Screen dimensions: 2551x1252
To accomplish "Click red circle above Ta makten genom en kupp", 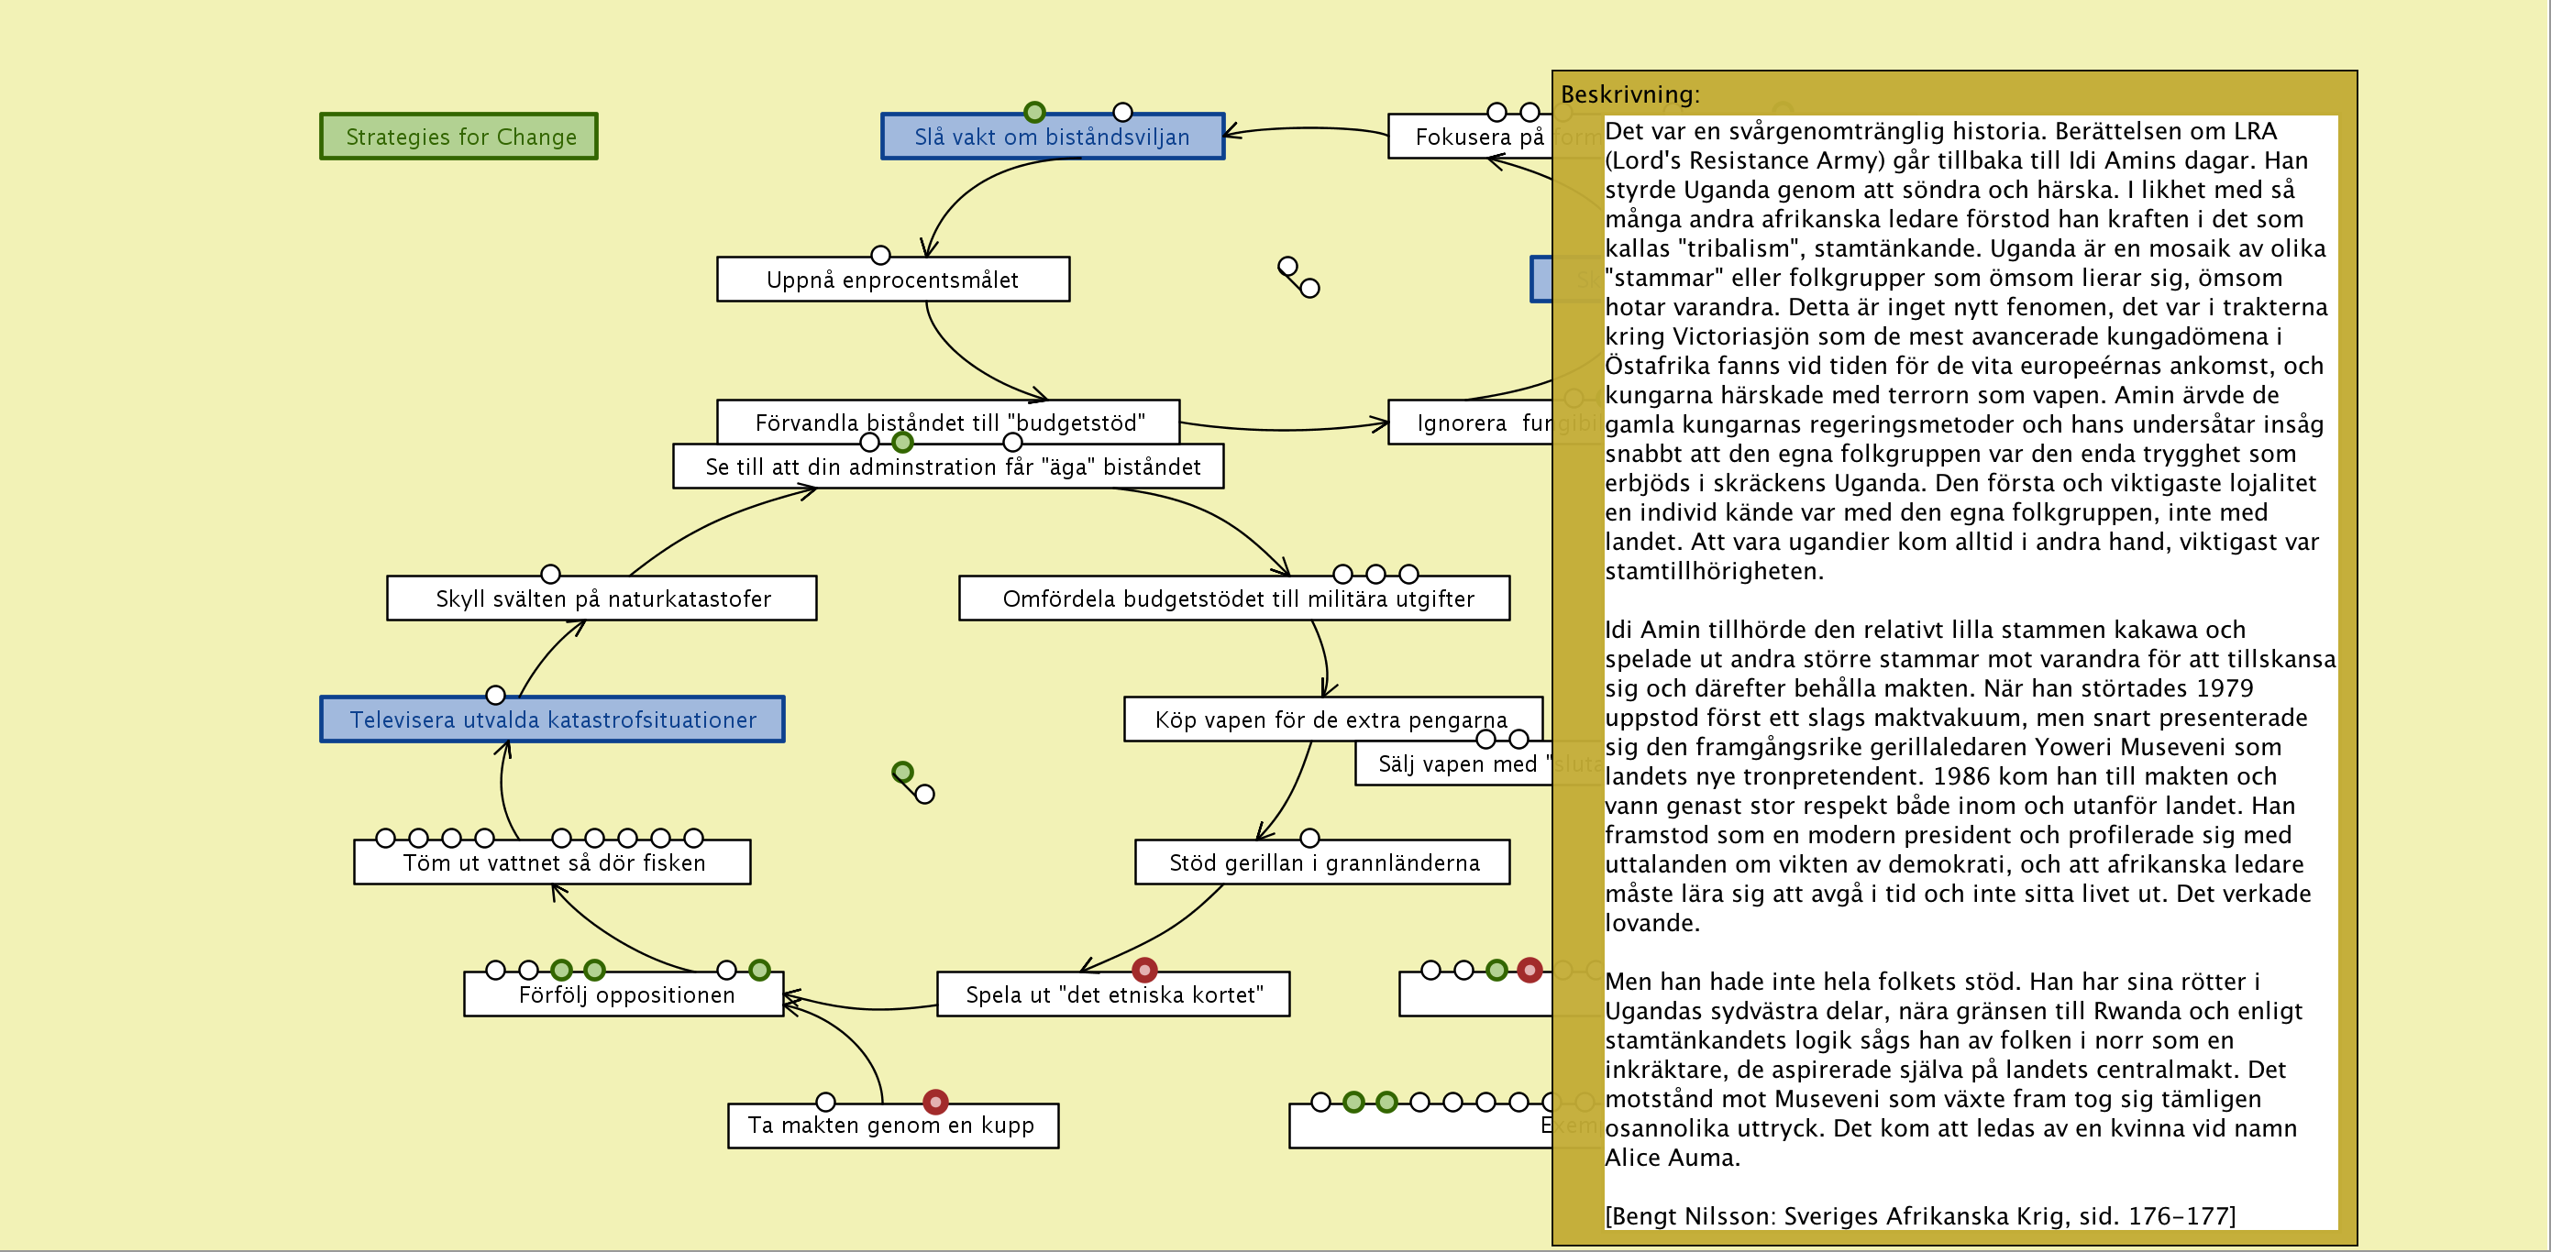I will point(934,1101).
